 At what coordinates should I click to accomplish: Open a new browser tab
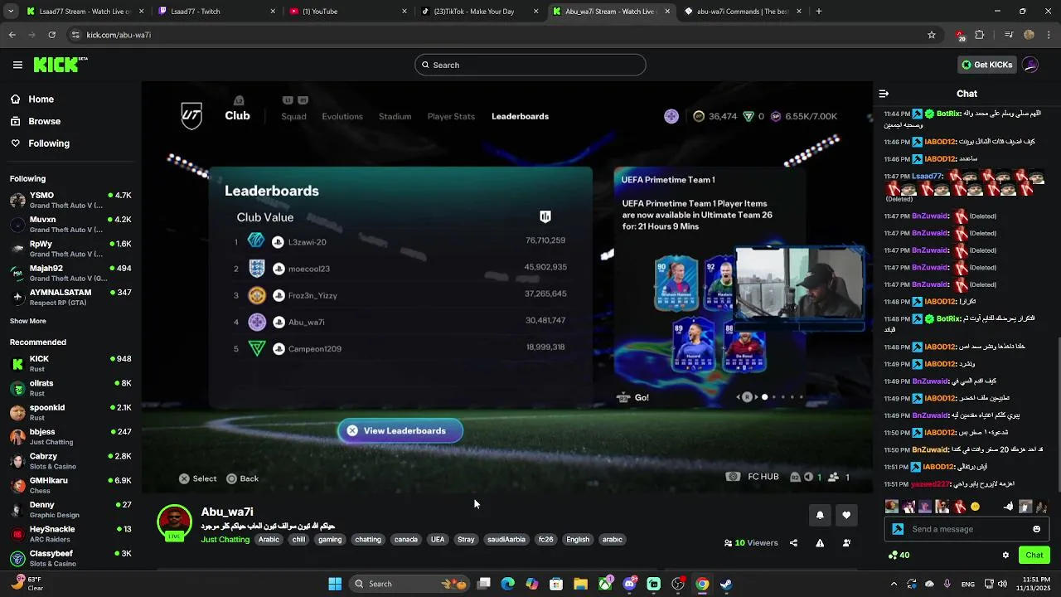click(819, 12)
